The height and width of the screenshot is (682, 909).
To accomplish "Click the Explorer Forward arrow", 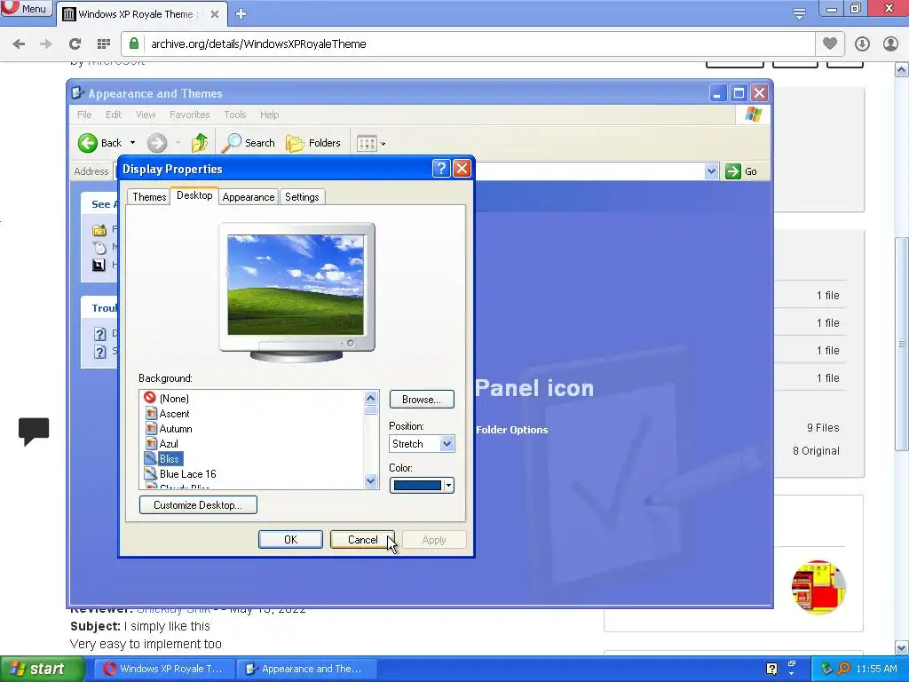I will (156, 143).
